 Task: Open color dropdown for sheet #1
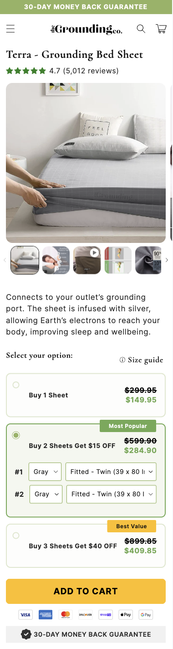click(x=45, y=472)
